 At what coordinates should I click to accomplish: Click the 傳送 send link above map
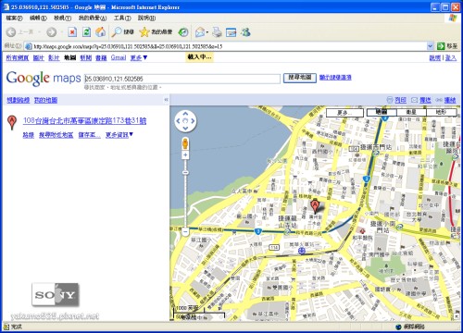(425, 100)
